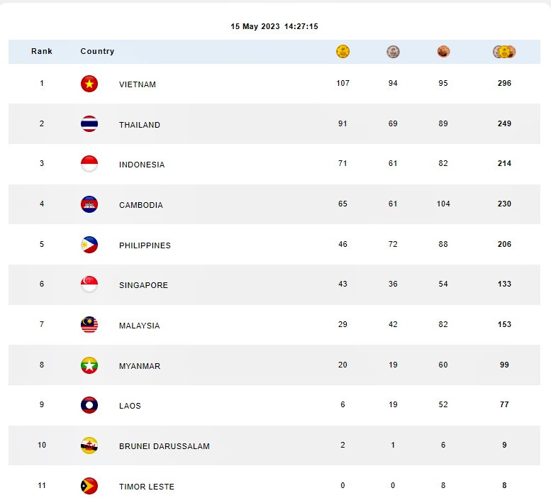This screenshot has width=551, height=498.
Task: Open the BRUNEI DARUSSALAM country name link
Action: click(165, 446)
